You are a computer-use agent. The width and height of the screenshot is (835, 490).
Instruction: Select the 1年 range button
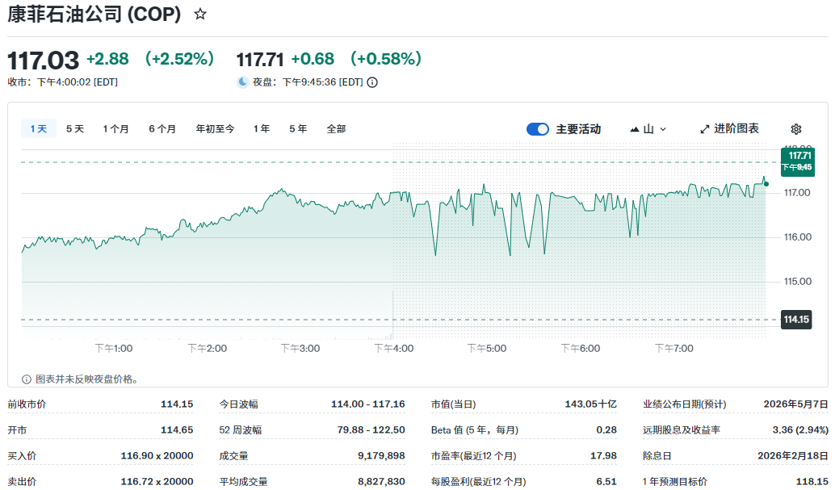pos(261,128)
